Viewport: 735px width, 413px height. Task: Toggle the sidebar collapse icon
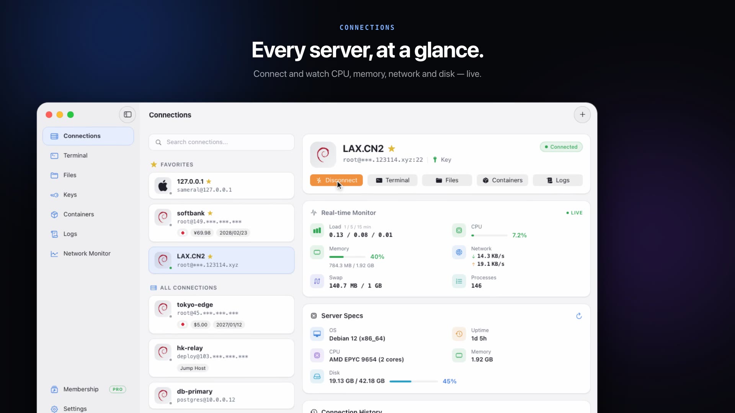[127, 114]
